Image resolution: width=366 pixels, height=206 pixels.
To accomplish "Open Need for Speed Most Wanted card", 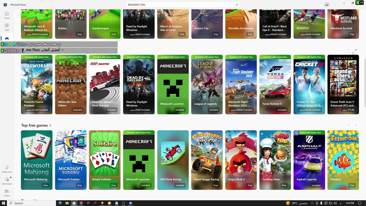I will point(105,84).
